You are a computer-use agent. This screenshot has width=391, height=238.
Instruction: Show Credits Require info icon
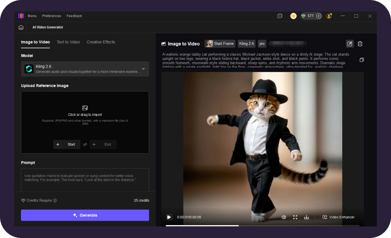tap(55, 200)
